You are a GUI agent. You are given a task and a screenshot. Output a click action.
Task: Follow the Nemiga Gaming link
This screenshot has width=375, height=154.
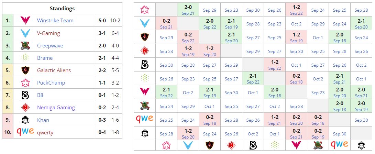[x=56, y=108]
